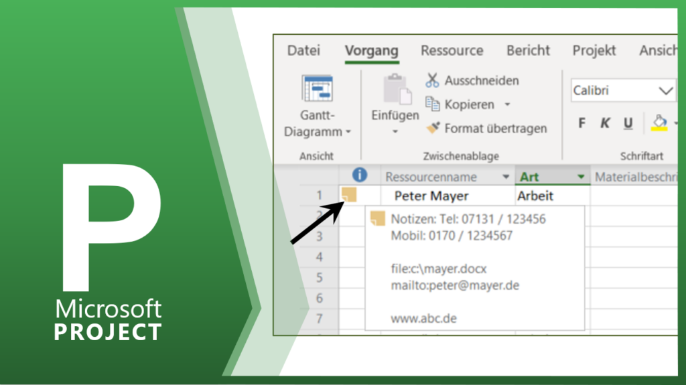Select row header 4
The image size is (686, 385).
coord(320,257)
